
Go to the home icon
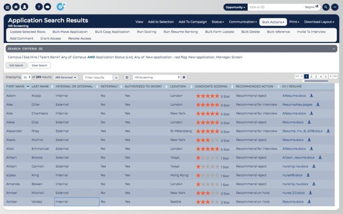pyautogui.click(x=16, y=7)
